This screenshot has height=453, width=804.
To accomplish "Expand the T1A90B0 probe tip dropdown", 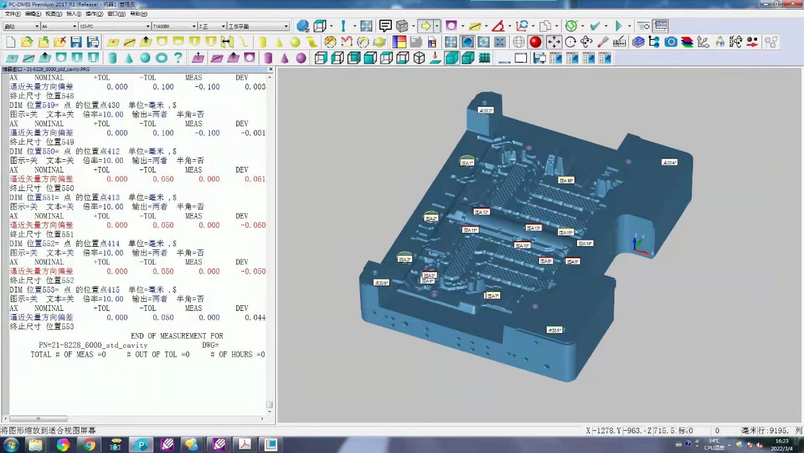I will (x=194, y=27).
